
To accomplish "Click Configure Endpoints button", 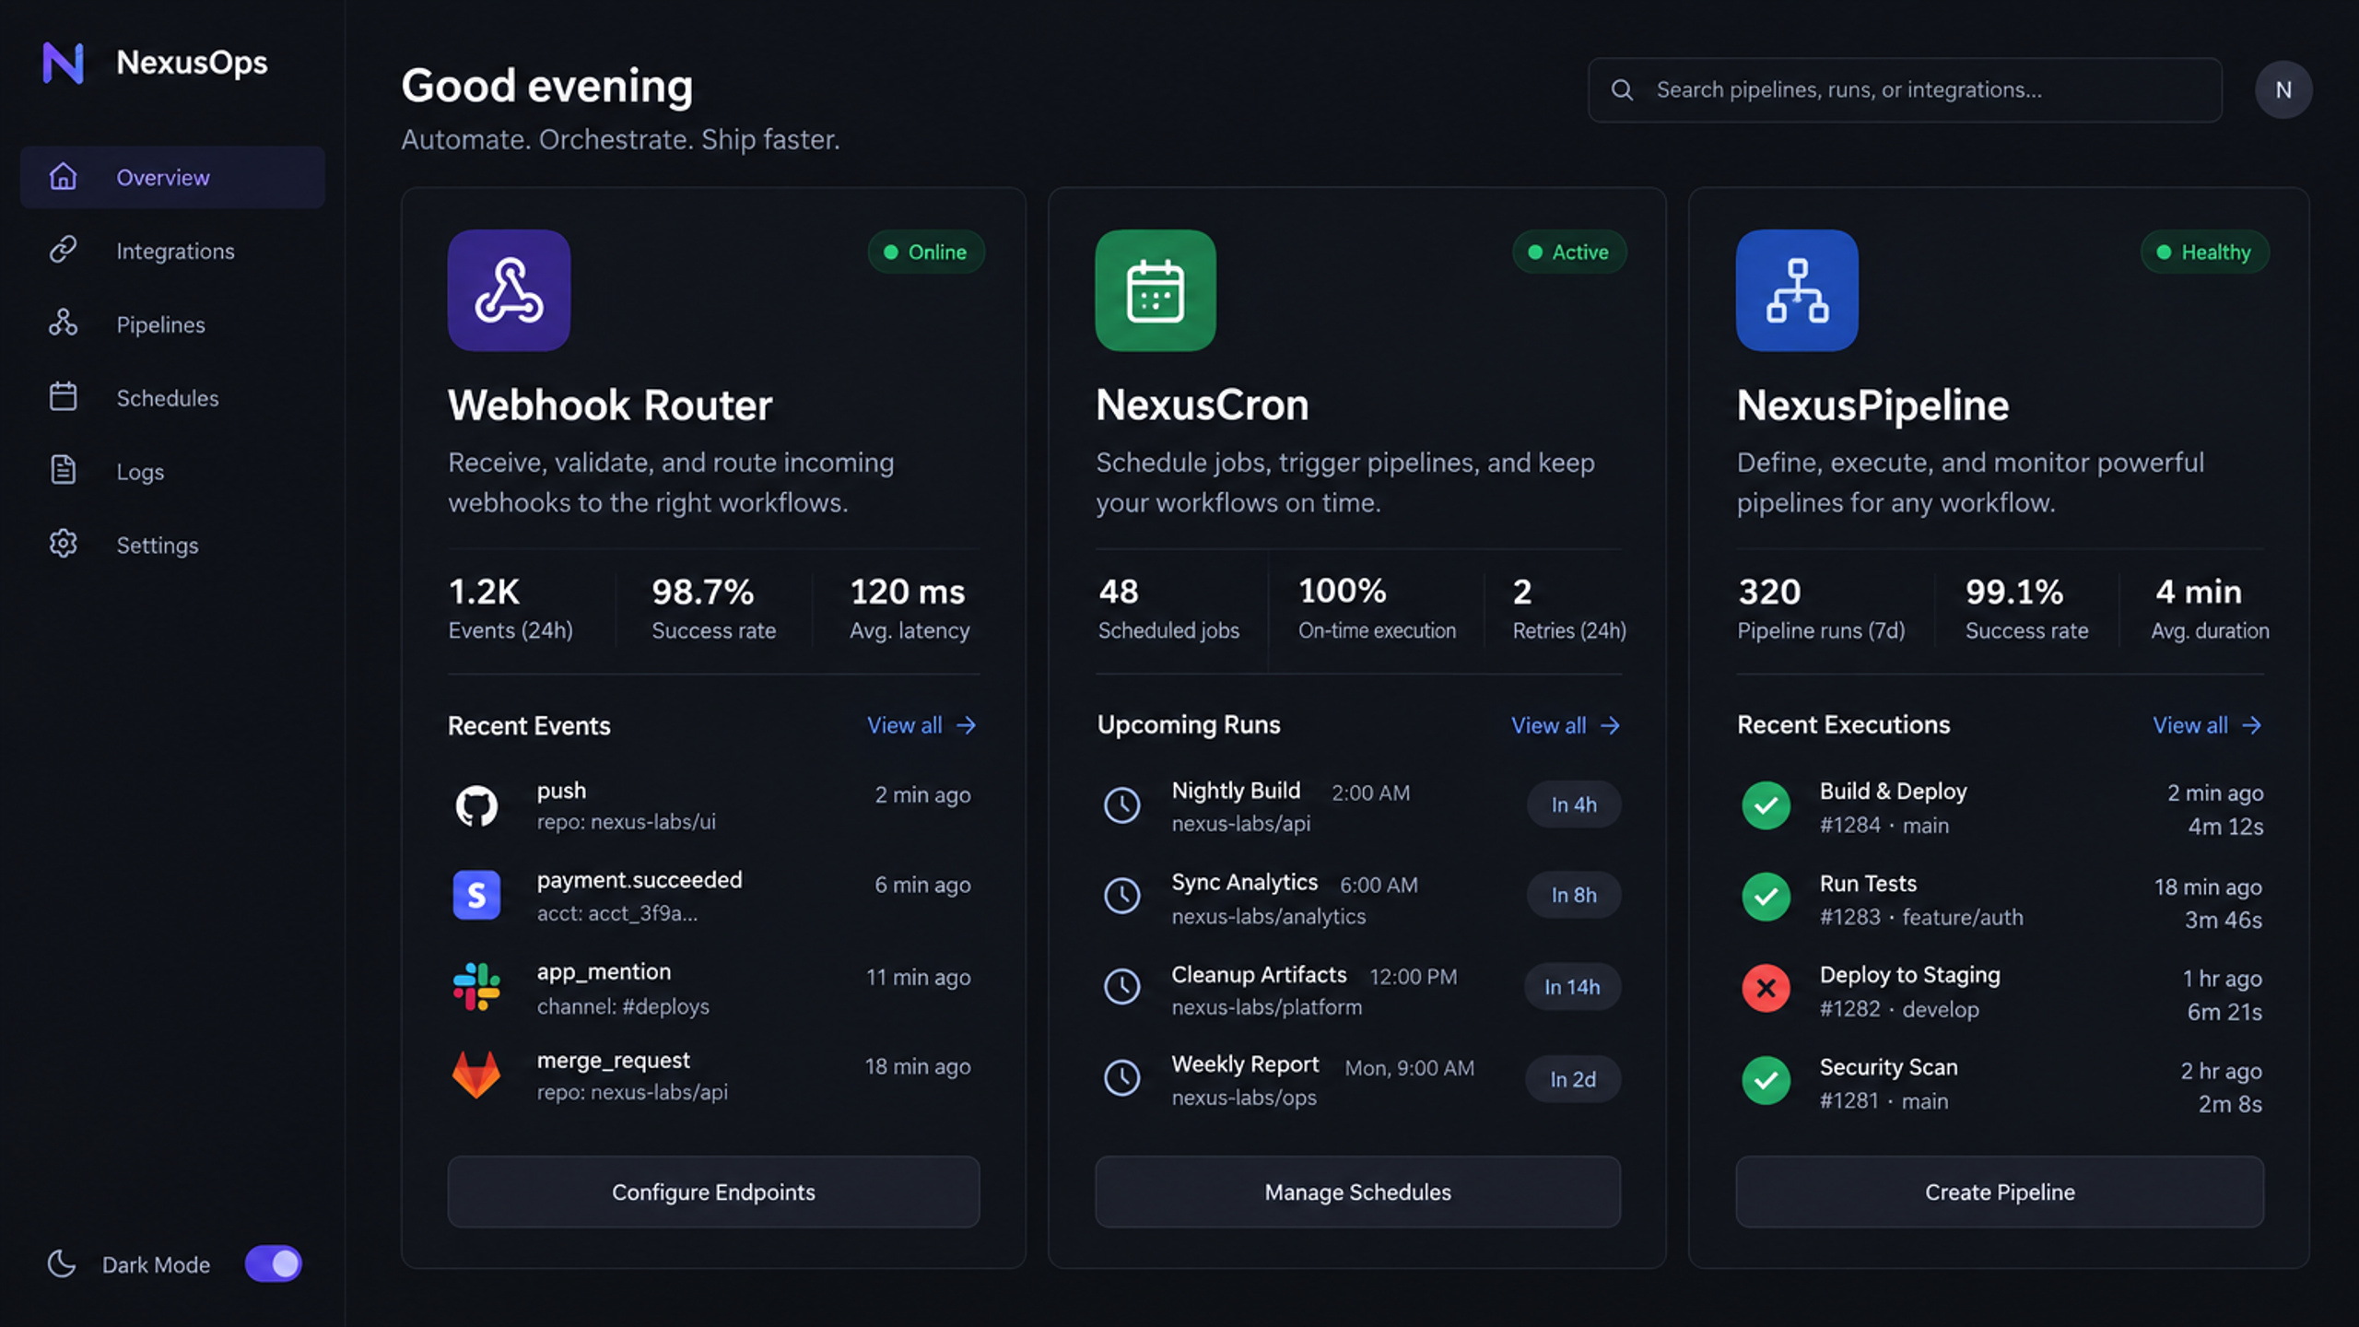I will [x=713, y=1192].
